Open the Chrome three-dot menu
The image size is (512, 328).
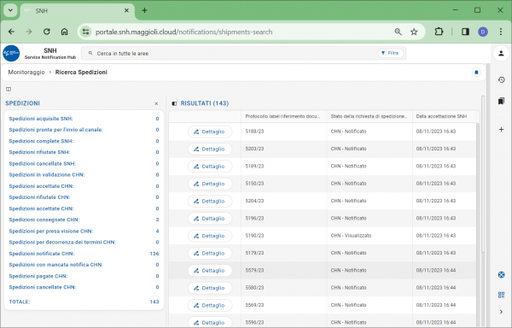point(501,32)
